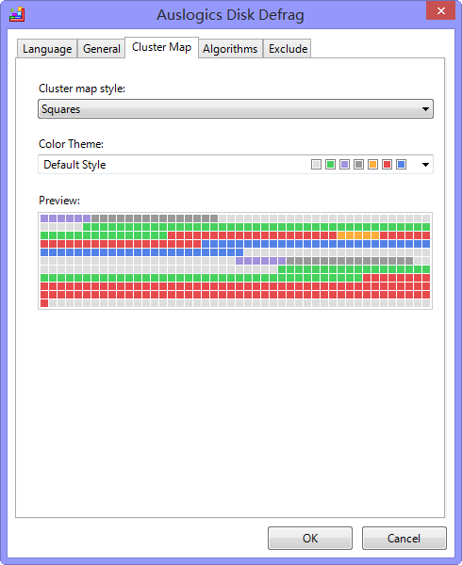
Task: Click the red swatch in Color Theme
Action: [x=387, y=165]
